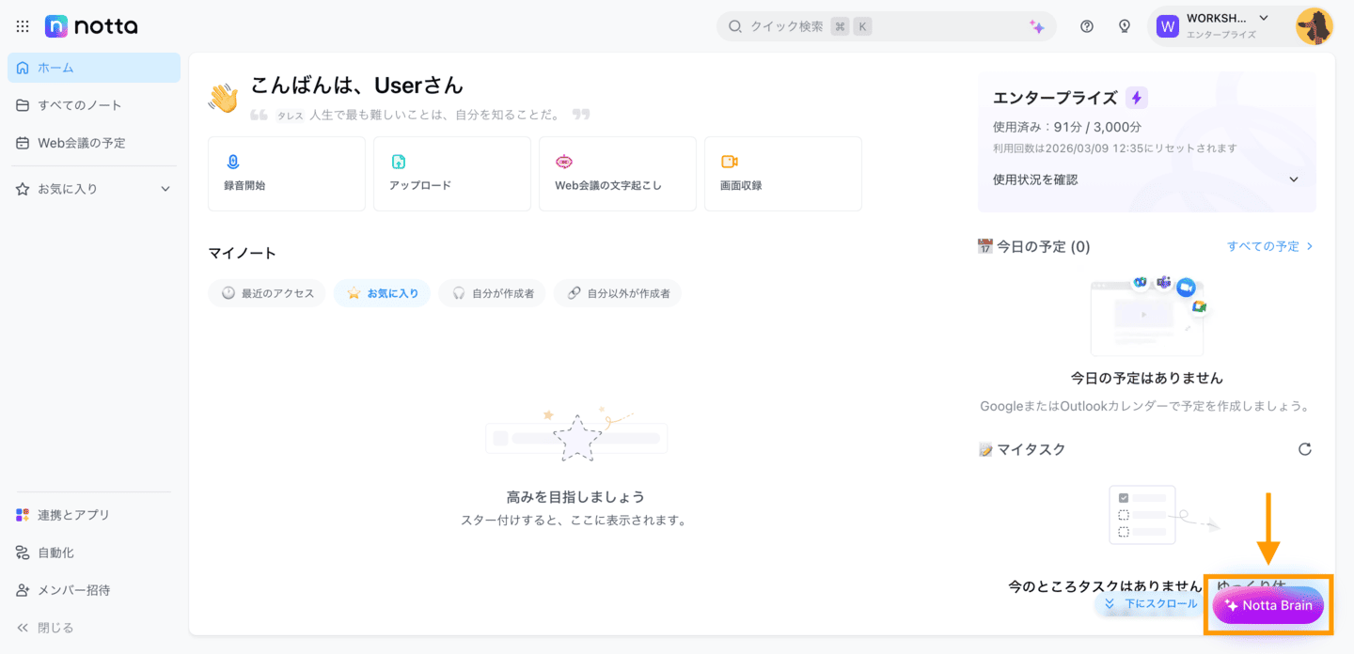Refresh マイタスク with the reload icon
The height and width of the screenshot is (654, 1354).
click(1305, 449)
